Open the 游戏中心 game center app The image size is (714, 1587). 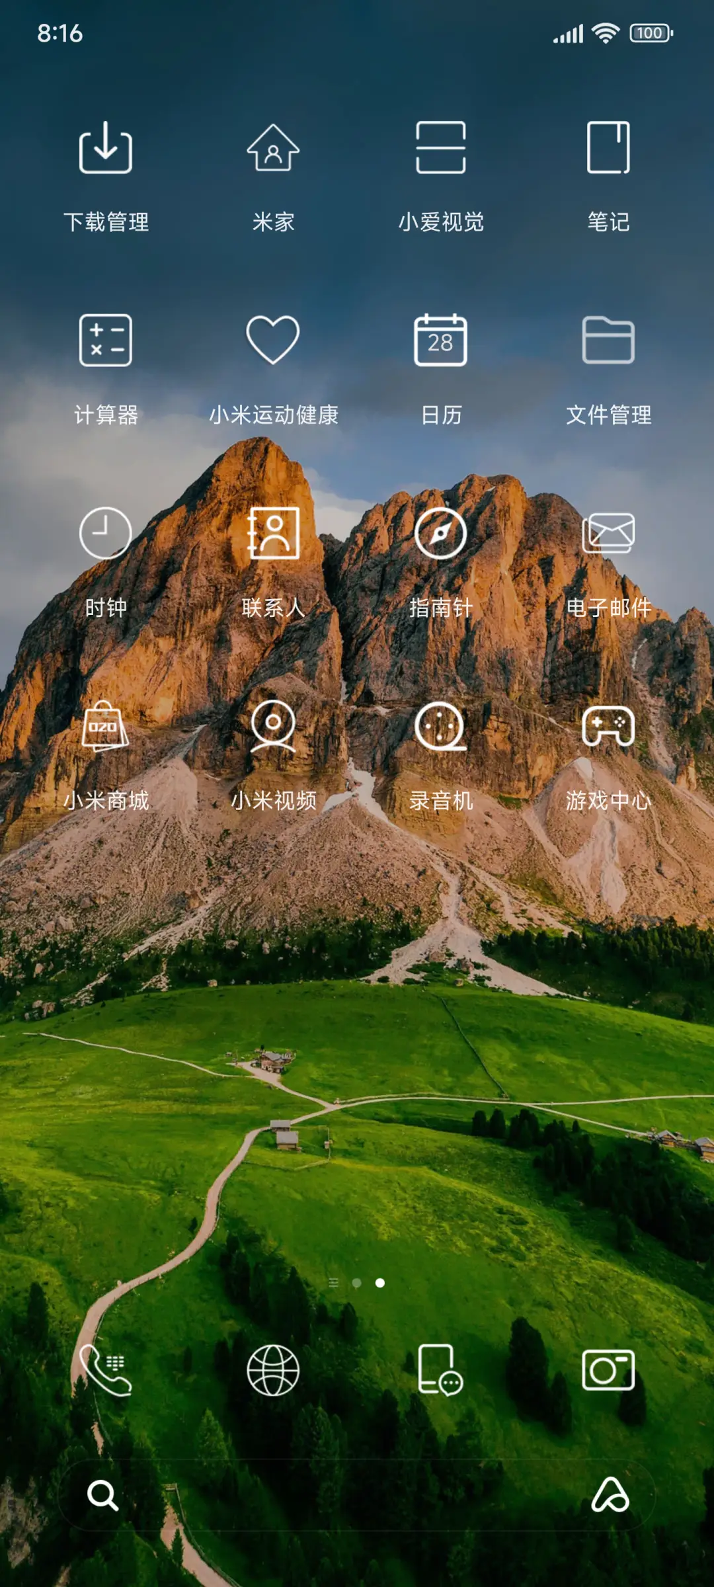[x=608, y=726]
